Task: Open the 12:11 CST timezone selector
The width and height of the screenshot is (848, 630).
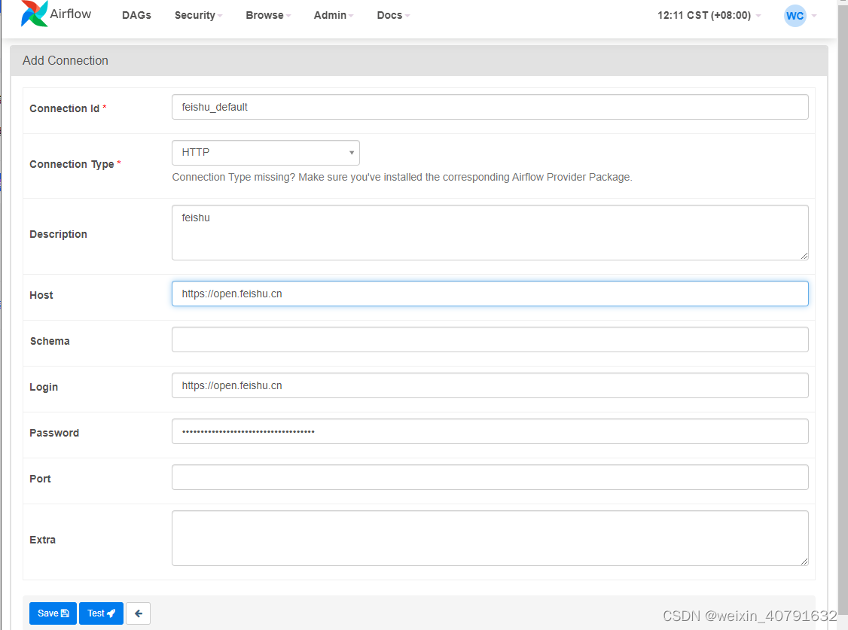Action: (x=709, y=15)
